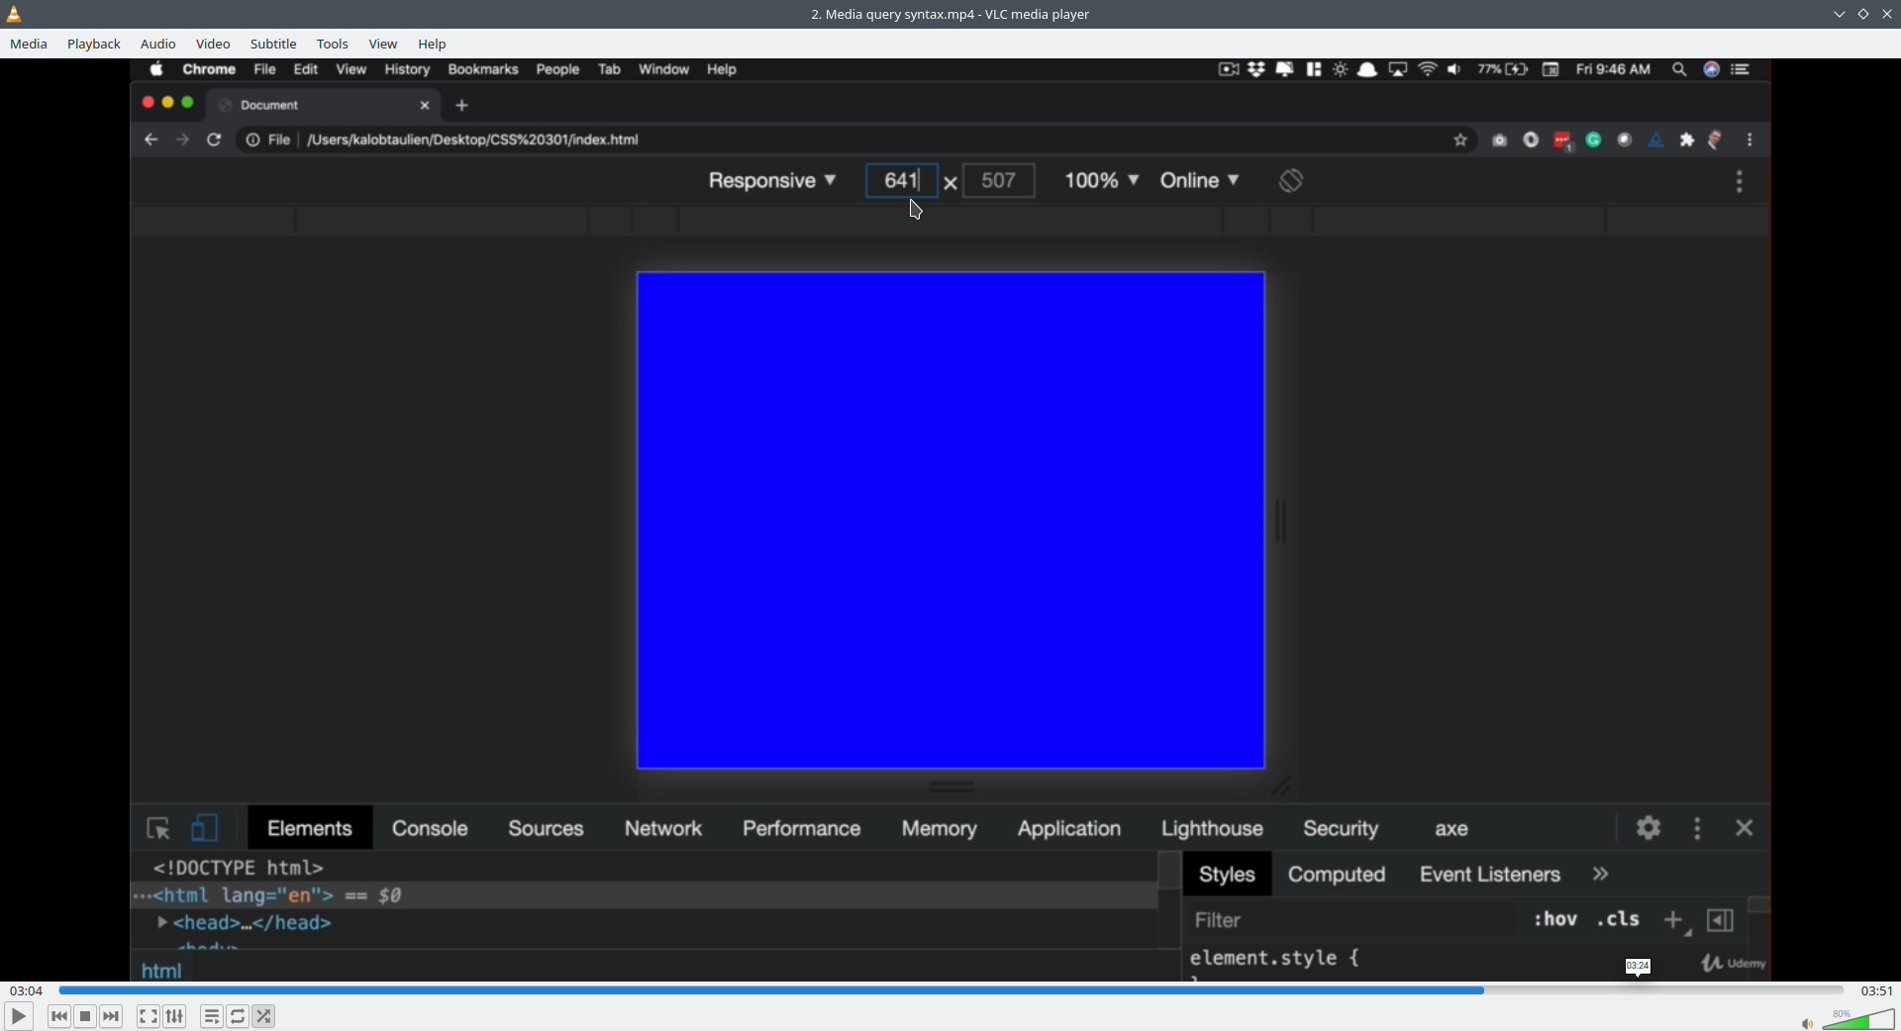Image resolution: width=1901 pixels, height=1031 pixels.
Task: Toggle VLC loop mode
Action: 238,1016
